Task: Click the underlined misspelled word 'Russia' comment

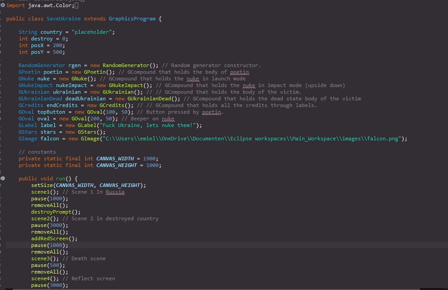Action: [x=115, y=192]
